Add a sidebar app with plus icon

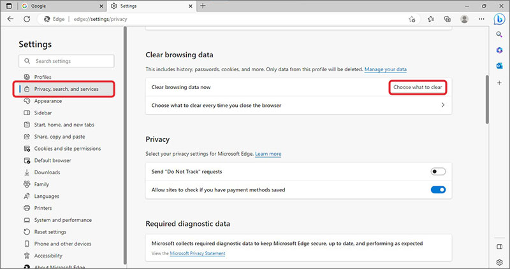pos(499,83)
